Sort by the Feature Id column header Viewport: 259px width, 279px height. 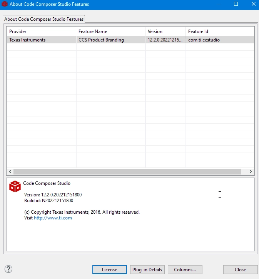220,31
